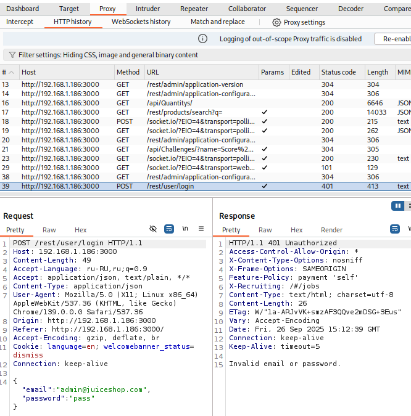Switch Request view to Hex tab
411x416 pixels.
click(81, 230)
